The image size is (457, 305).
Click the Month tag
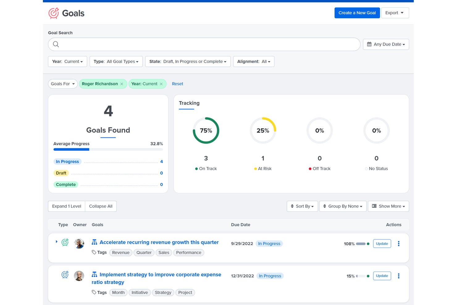(118, 292)
